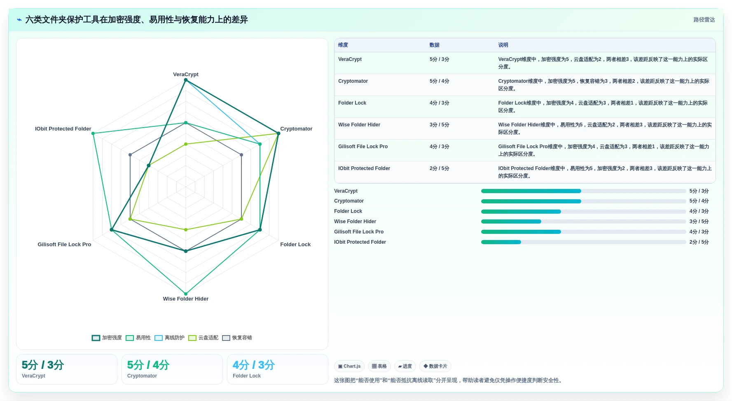Viewport: 732px width, 401px height.
Task: Click the 数据卡片 tag
Action: click(x=435, y=366)
